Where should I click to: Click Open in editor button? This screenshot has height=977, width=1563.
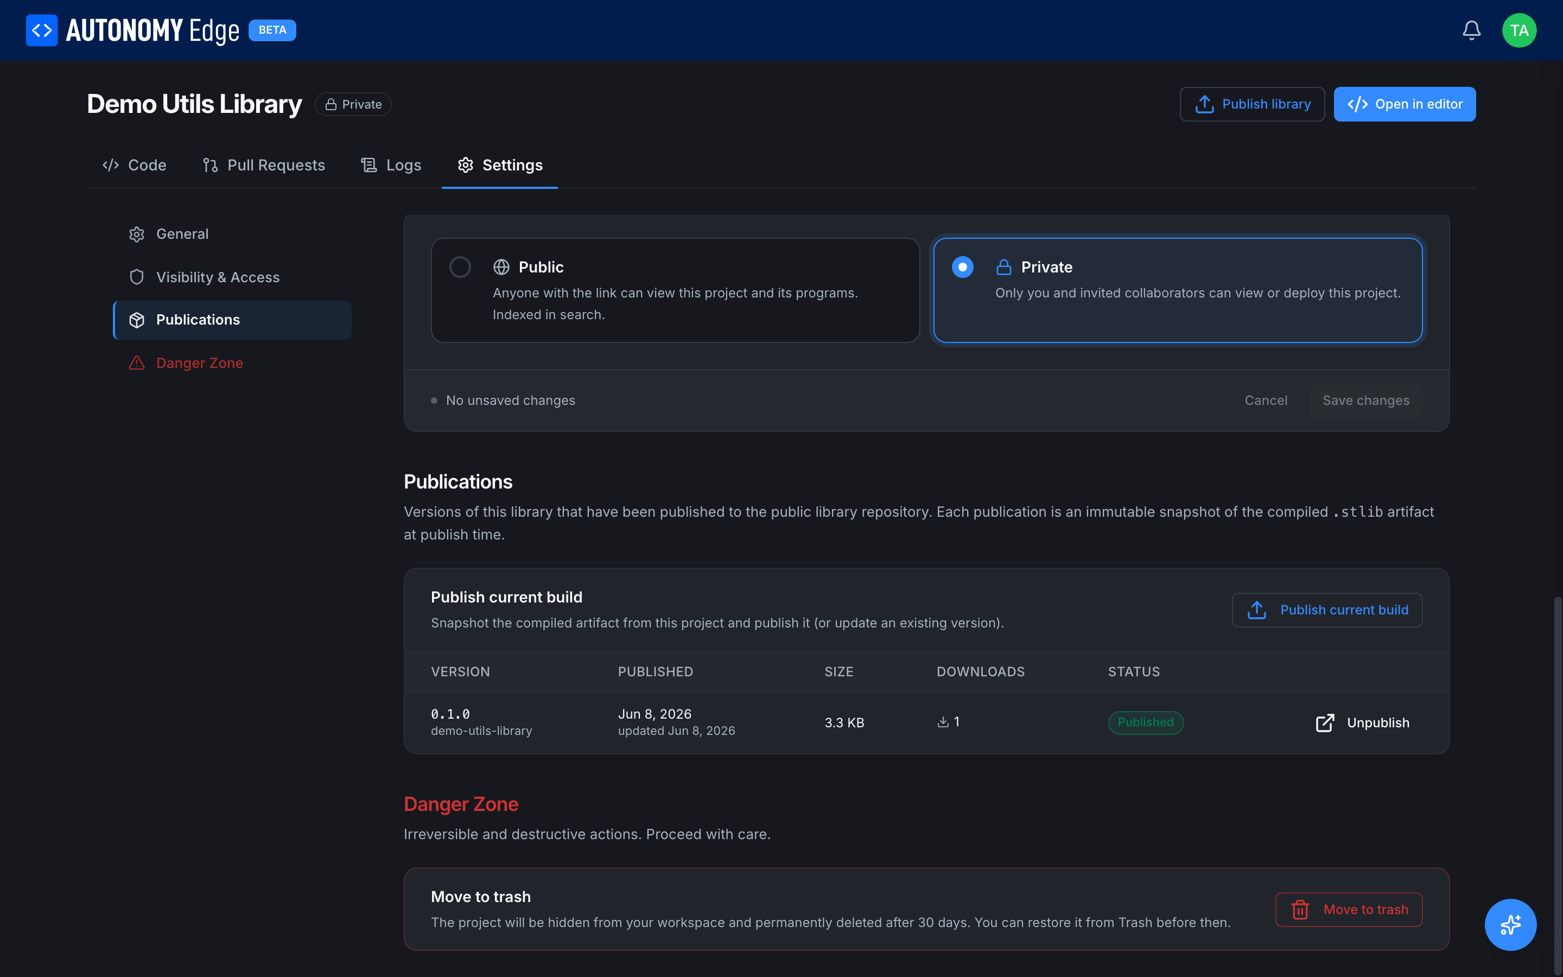[x=1404, y=104]
